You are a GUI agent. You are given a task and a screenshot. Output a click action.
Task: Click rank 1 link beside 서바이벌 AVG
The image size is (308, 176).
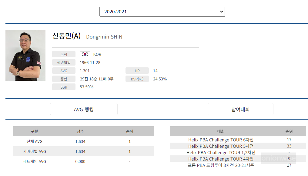[129, 151]
